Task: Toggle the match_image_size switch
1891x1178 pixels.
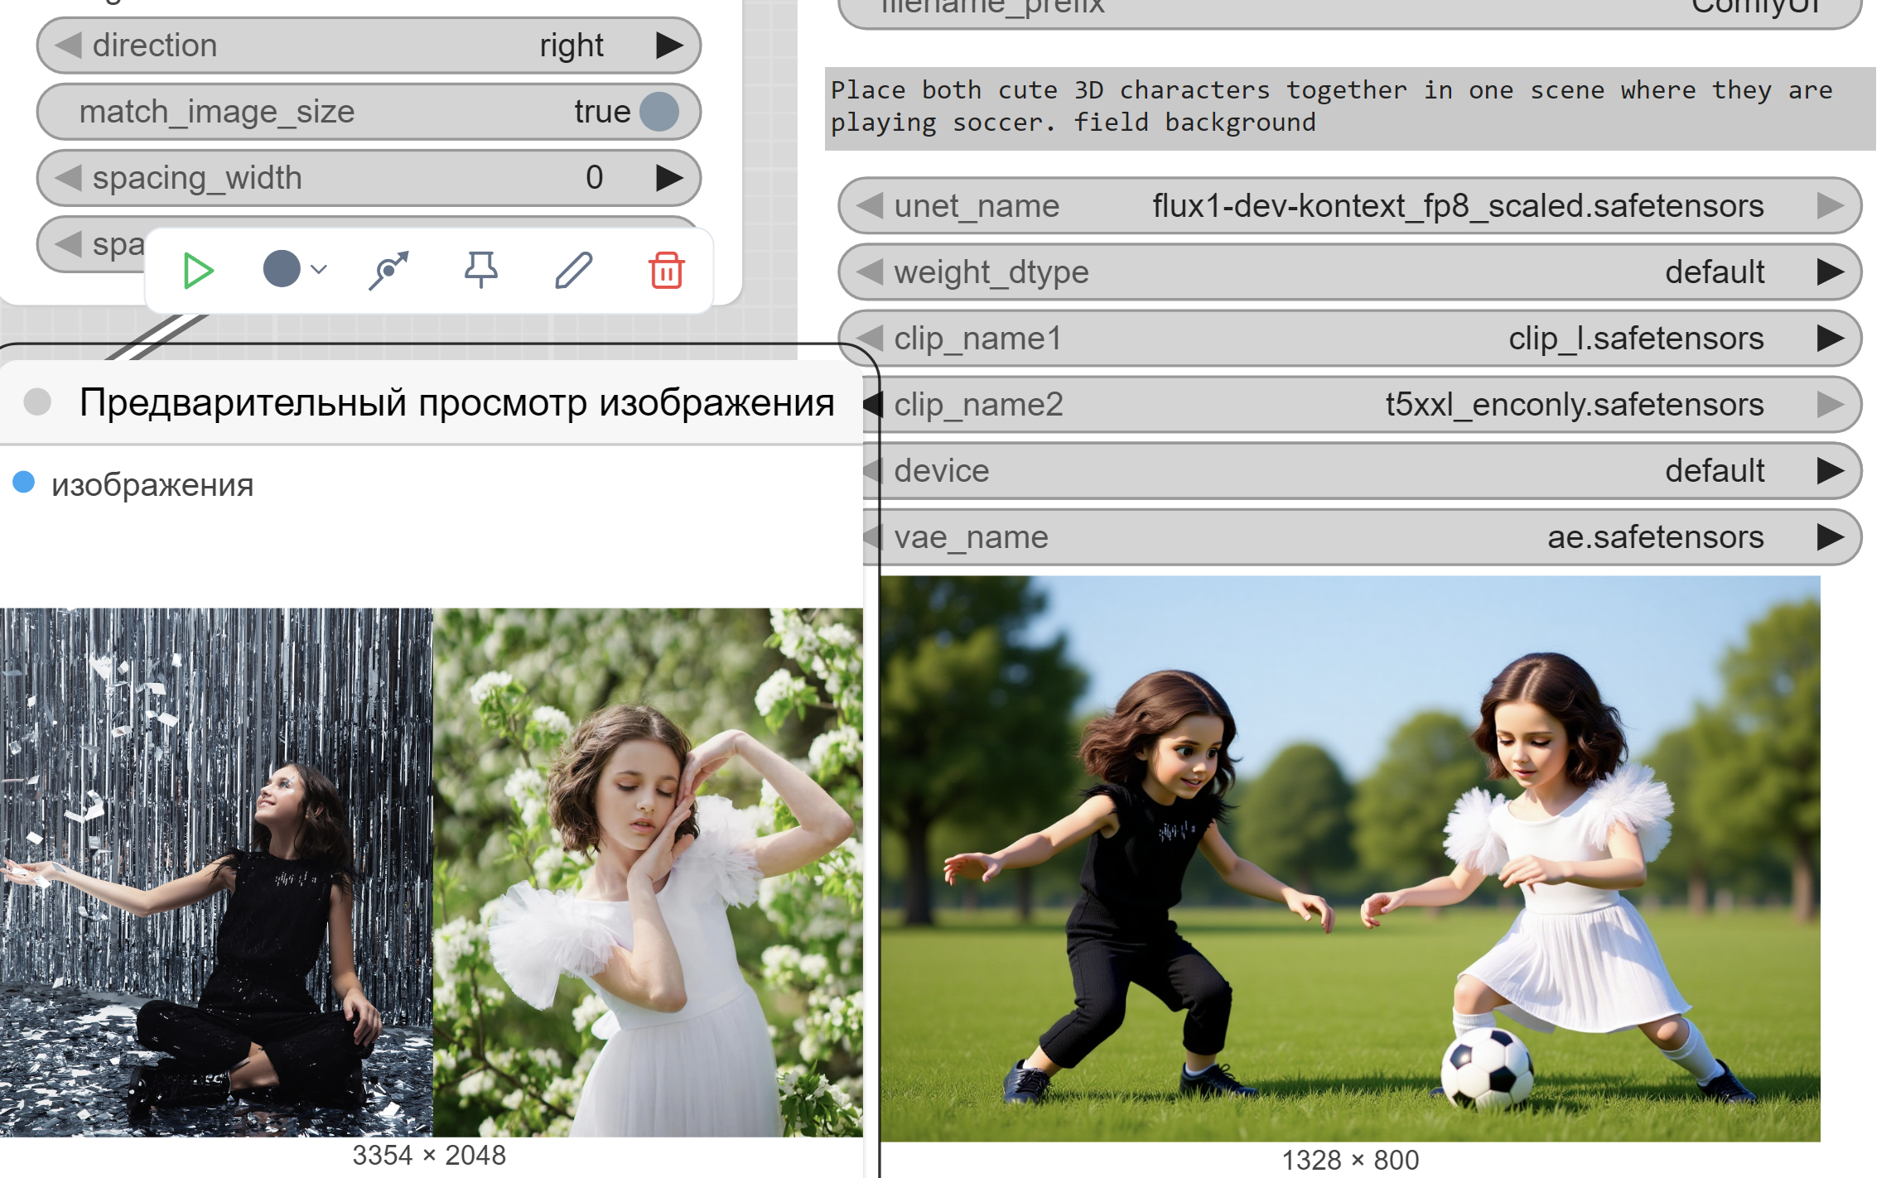Action: [x=659, y=112]
